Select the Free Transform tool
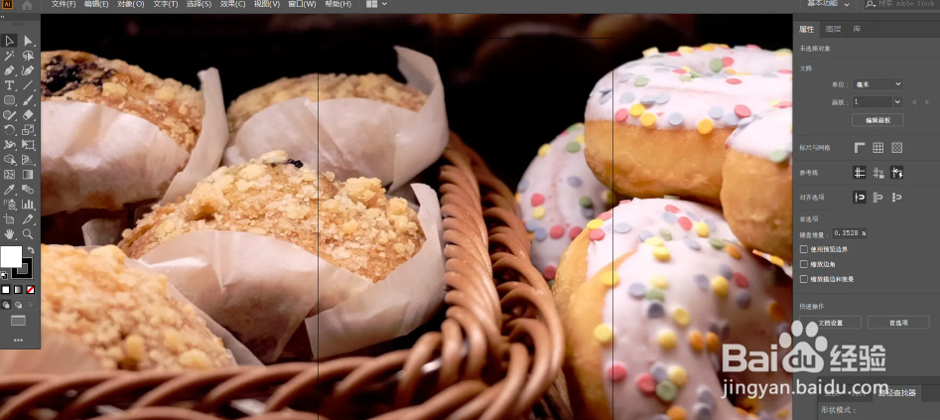The image size is (940, 420). click(x=28, y=145)
